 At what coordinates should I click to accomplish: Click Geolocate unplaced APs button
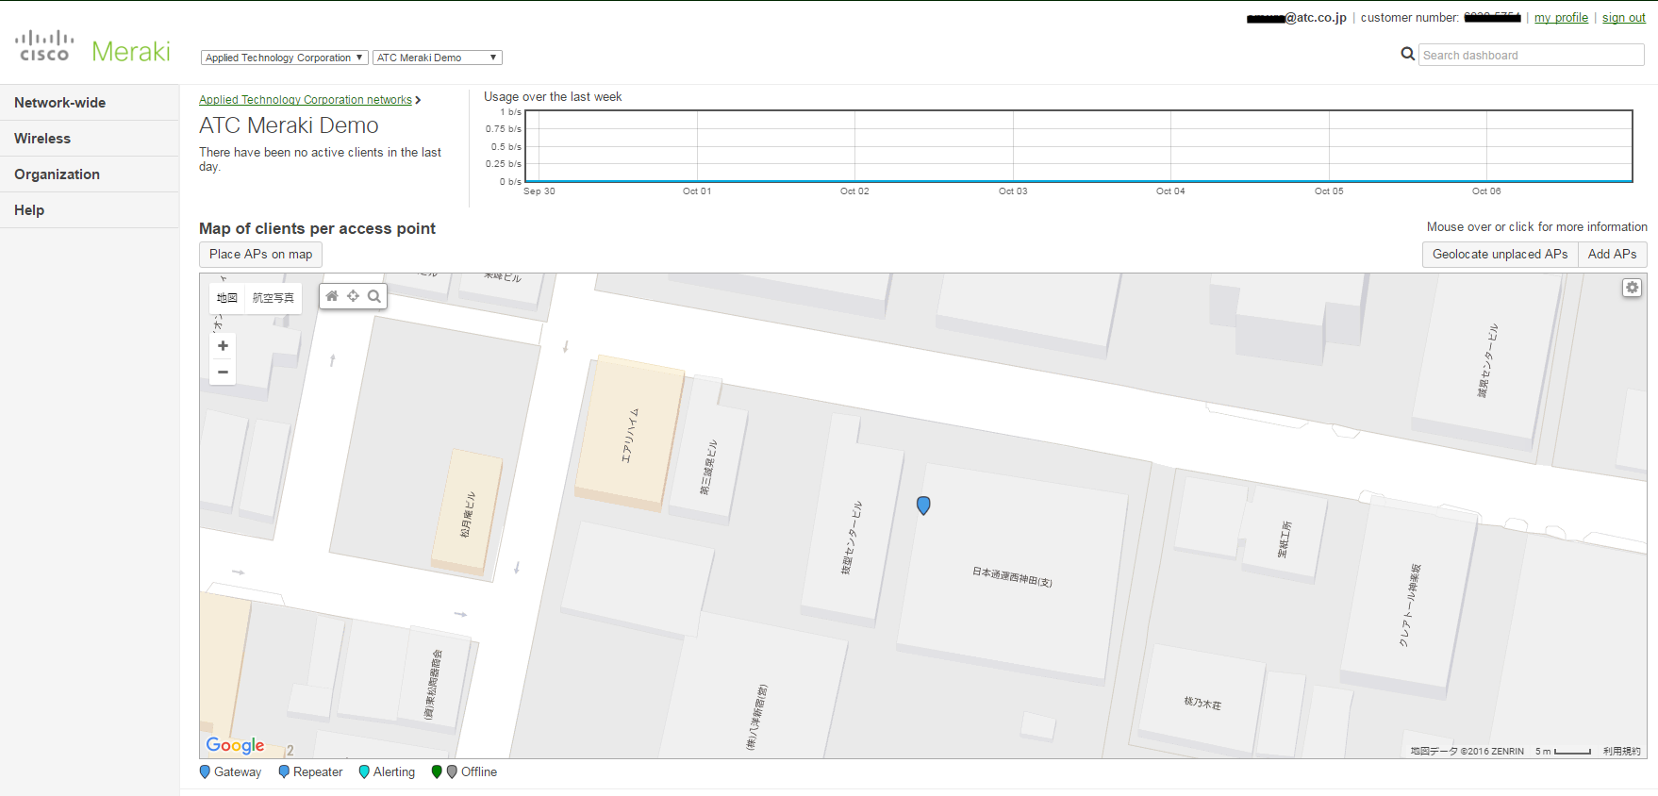[1500, 255]
